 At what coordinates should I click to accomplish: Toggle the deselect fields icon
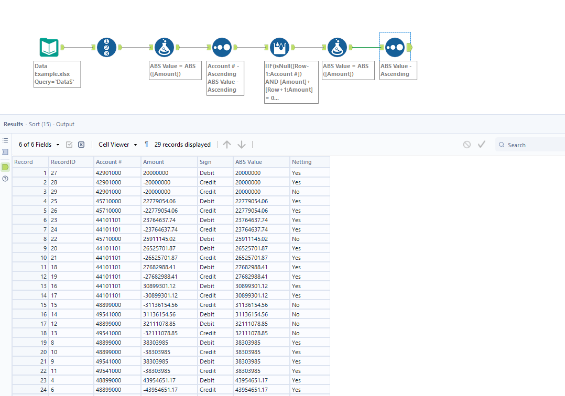click(x=80, y=144)
